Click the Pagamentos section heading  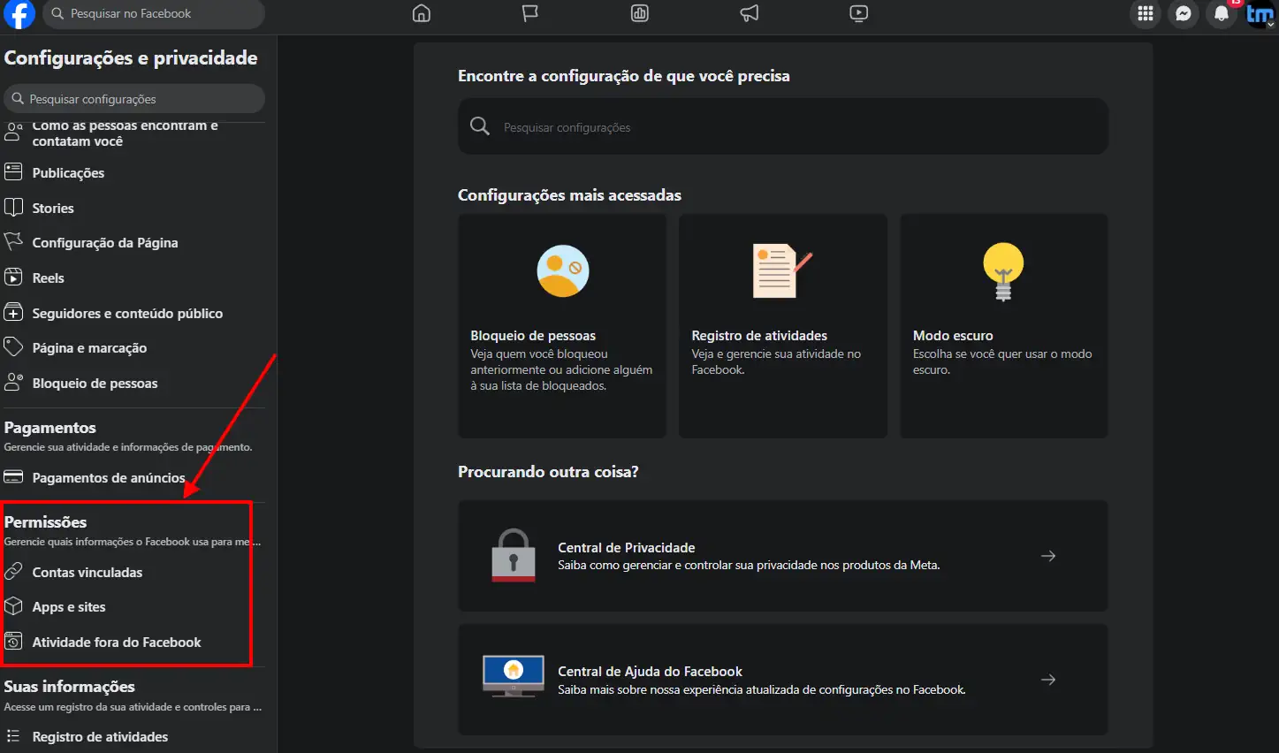pyautogui.click(x=50, y=428)
